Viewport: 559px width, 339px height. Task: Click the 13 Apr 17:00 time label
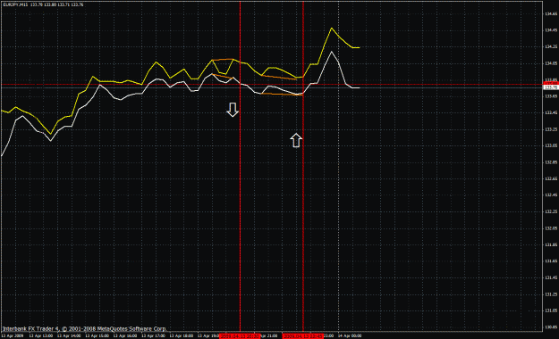tap(153, 335)
